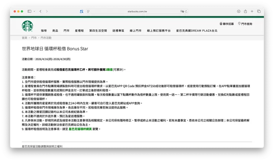Click footer text 星巴克保留活動調整與說明之權利
This screenshot has width=274, height=161.
[x=42, y=146]
